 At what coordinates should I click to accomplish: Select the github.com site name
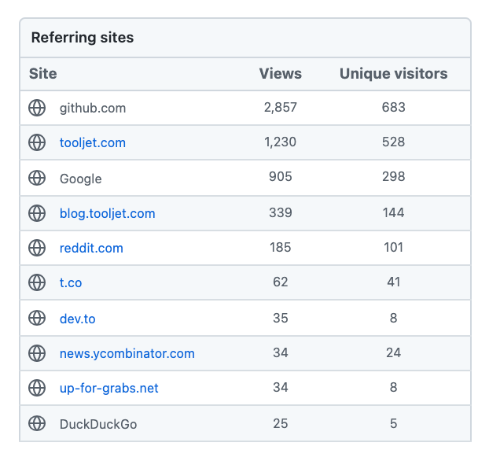point(93,109)
